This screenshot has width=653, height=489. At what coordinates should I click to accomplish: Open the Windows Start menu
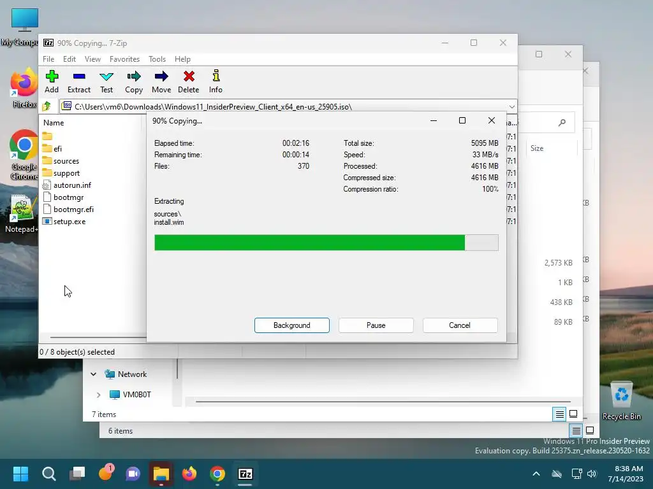(20, 474)
